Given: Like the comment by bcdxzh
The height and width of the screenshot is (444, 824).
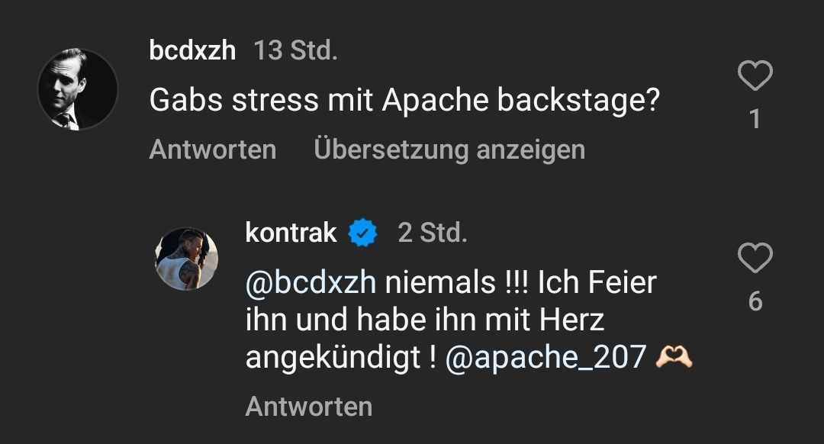Looking at the screenshot, I should pos(755,77).
